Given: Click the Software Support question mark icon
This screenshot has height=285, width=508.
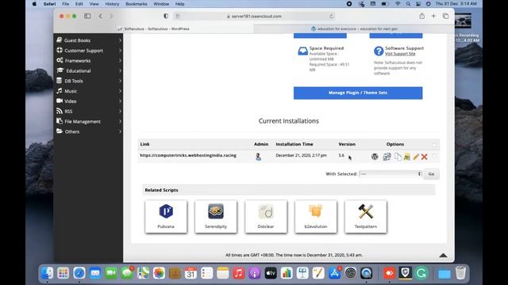Looking at the screenshot, I should [x=379, y=51].
